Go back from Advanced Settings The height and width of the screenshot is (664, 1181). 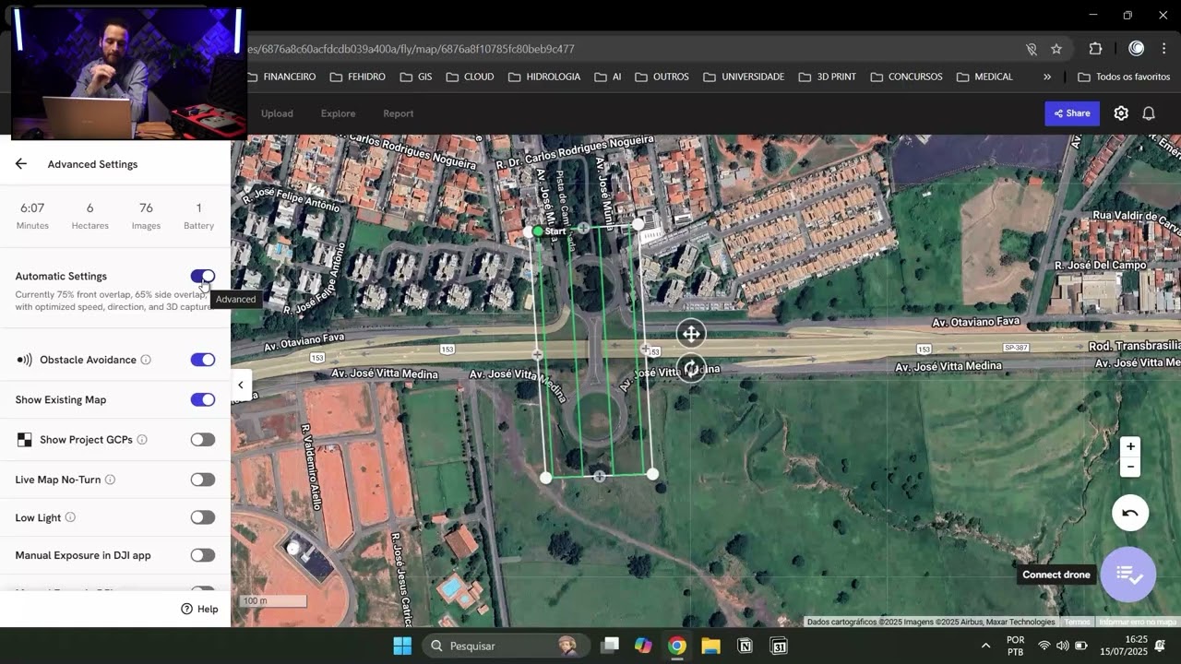tap(20, 164)
